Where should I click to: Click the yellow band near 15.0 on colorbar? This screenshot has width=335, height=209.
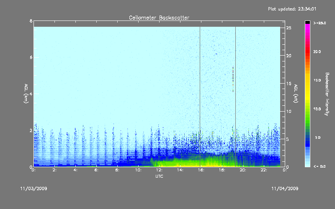307,81
